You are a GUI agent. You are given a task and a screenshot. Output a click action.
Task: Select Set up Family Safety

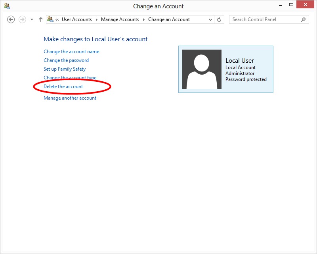65,69
